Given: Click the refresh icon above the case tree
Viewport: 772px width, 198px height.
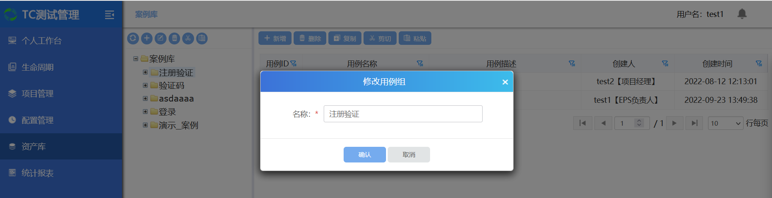Looking at the screenshot, I should click(x=133, y=38).
